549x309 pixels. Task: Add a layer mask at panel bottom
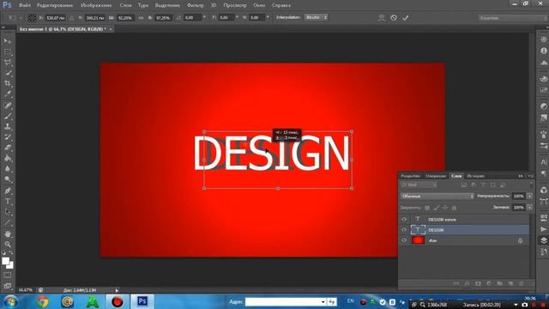point(478,283)
